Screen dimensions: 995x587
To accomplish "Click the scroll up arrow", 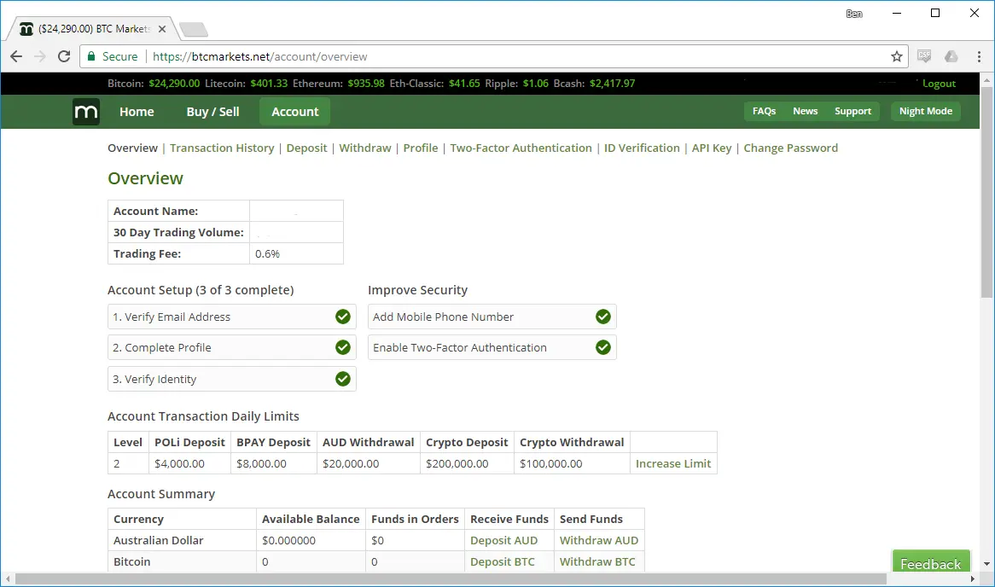I will click(x=986, y=80).
